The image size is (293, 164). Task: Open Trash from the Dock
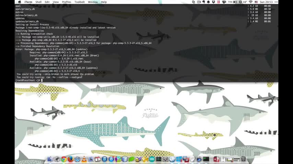tap(244, 159)
